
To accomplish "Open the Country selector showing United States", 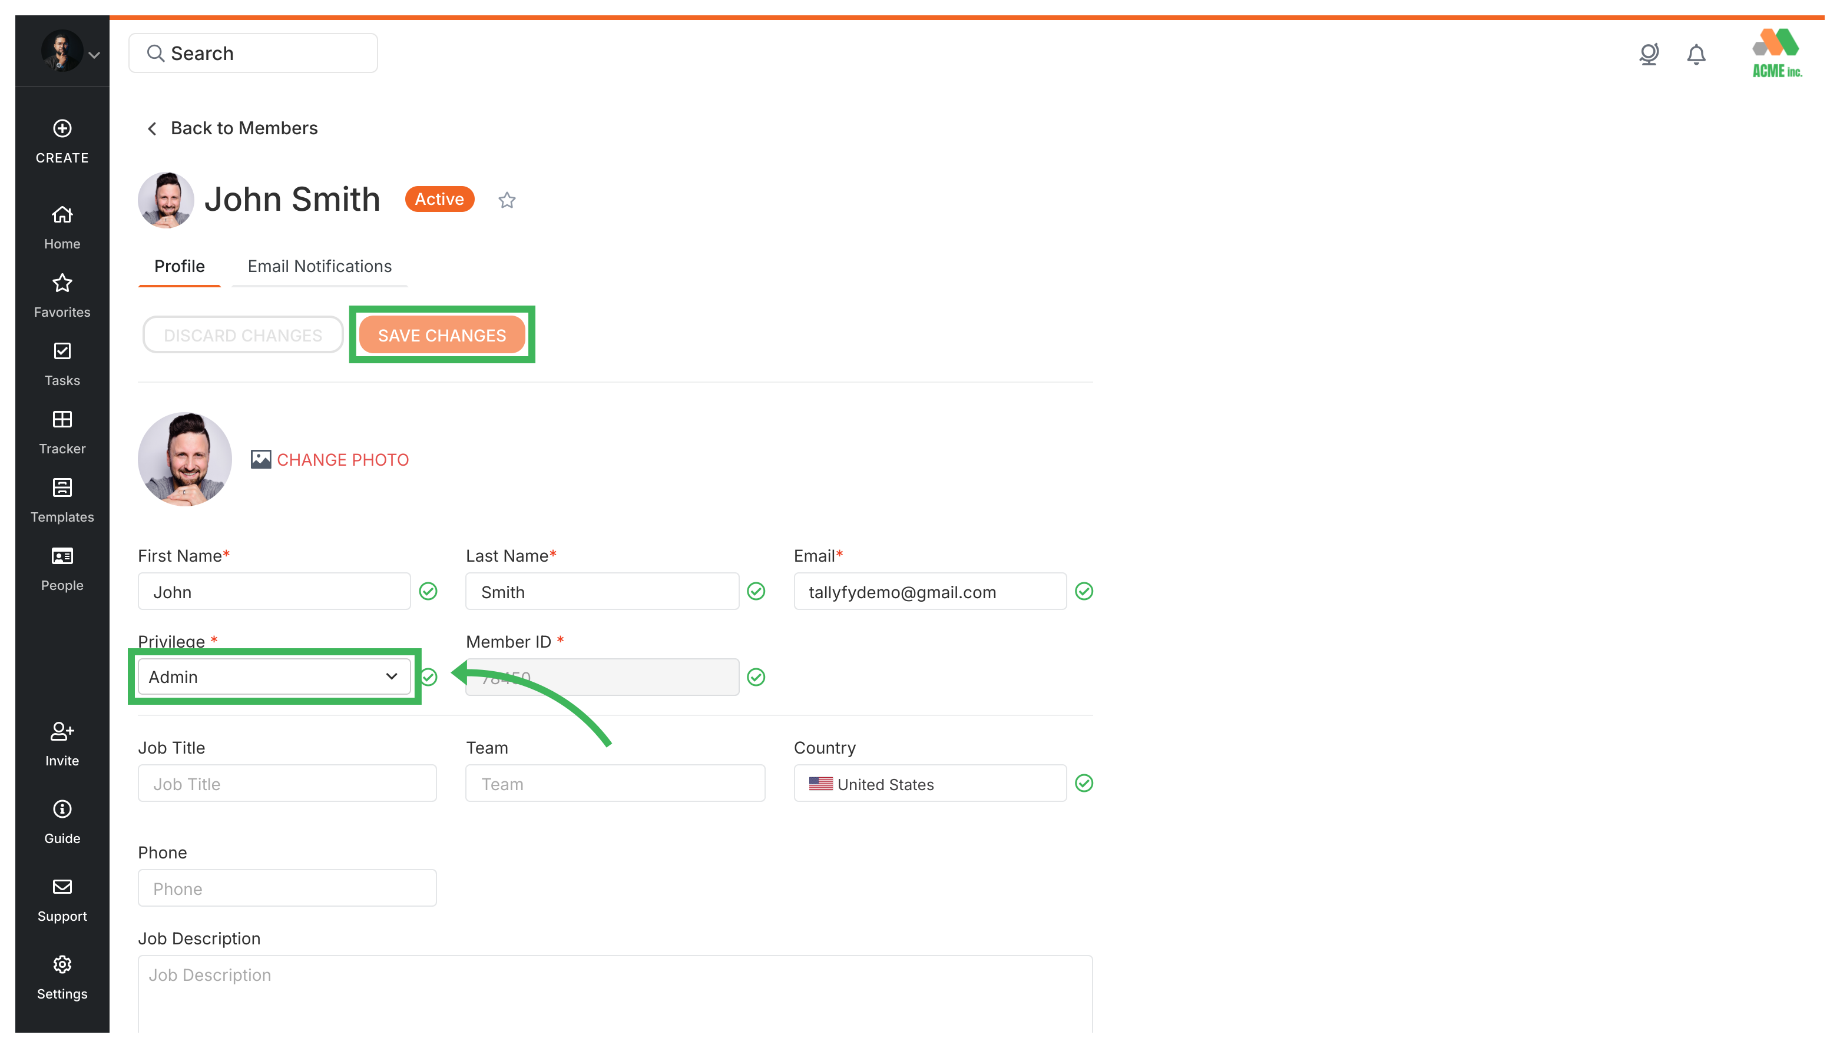I will tap(929, 784).
